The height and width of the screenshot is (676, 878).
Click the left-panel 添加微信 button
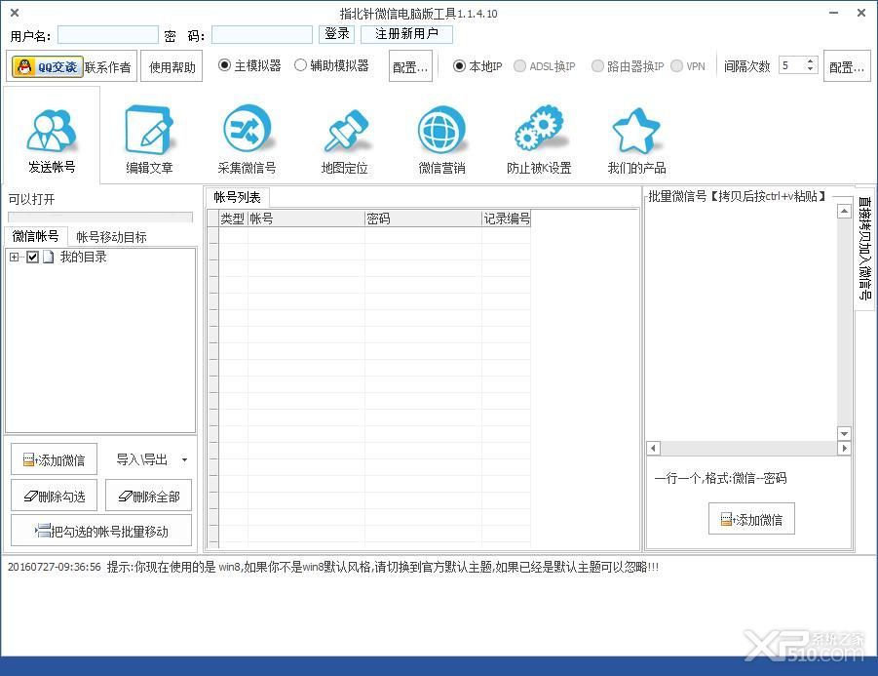[55, 459]
